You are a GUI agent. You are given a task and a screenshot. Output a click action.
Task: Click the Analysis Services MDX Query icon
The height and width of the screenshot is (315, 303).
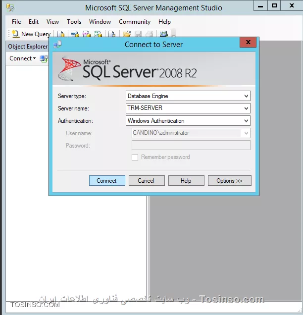(x=75, y=34)
